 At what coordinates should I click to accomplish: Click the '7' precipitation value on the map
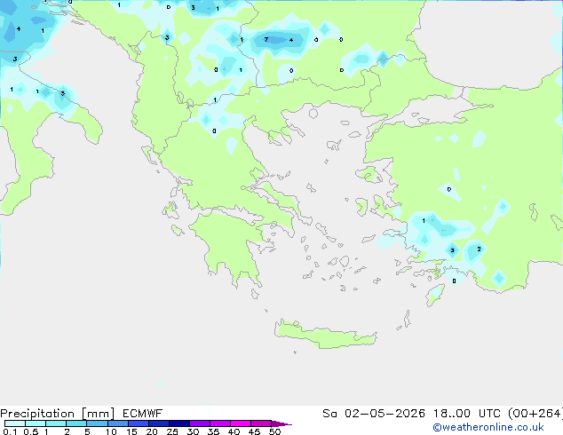coord(266,39)
